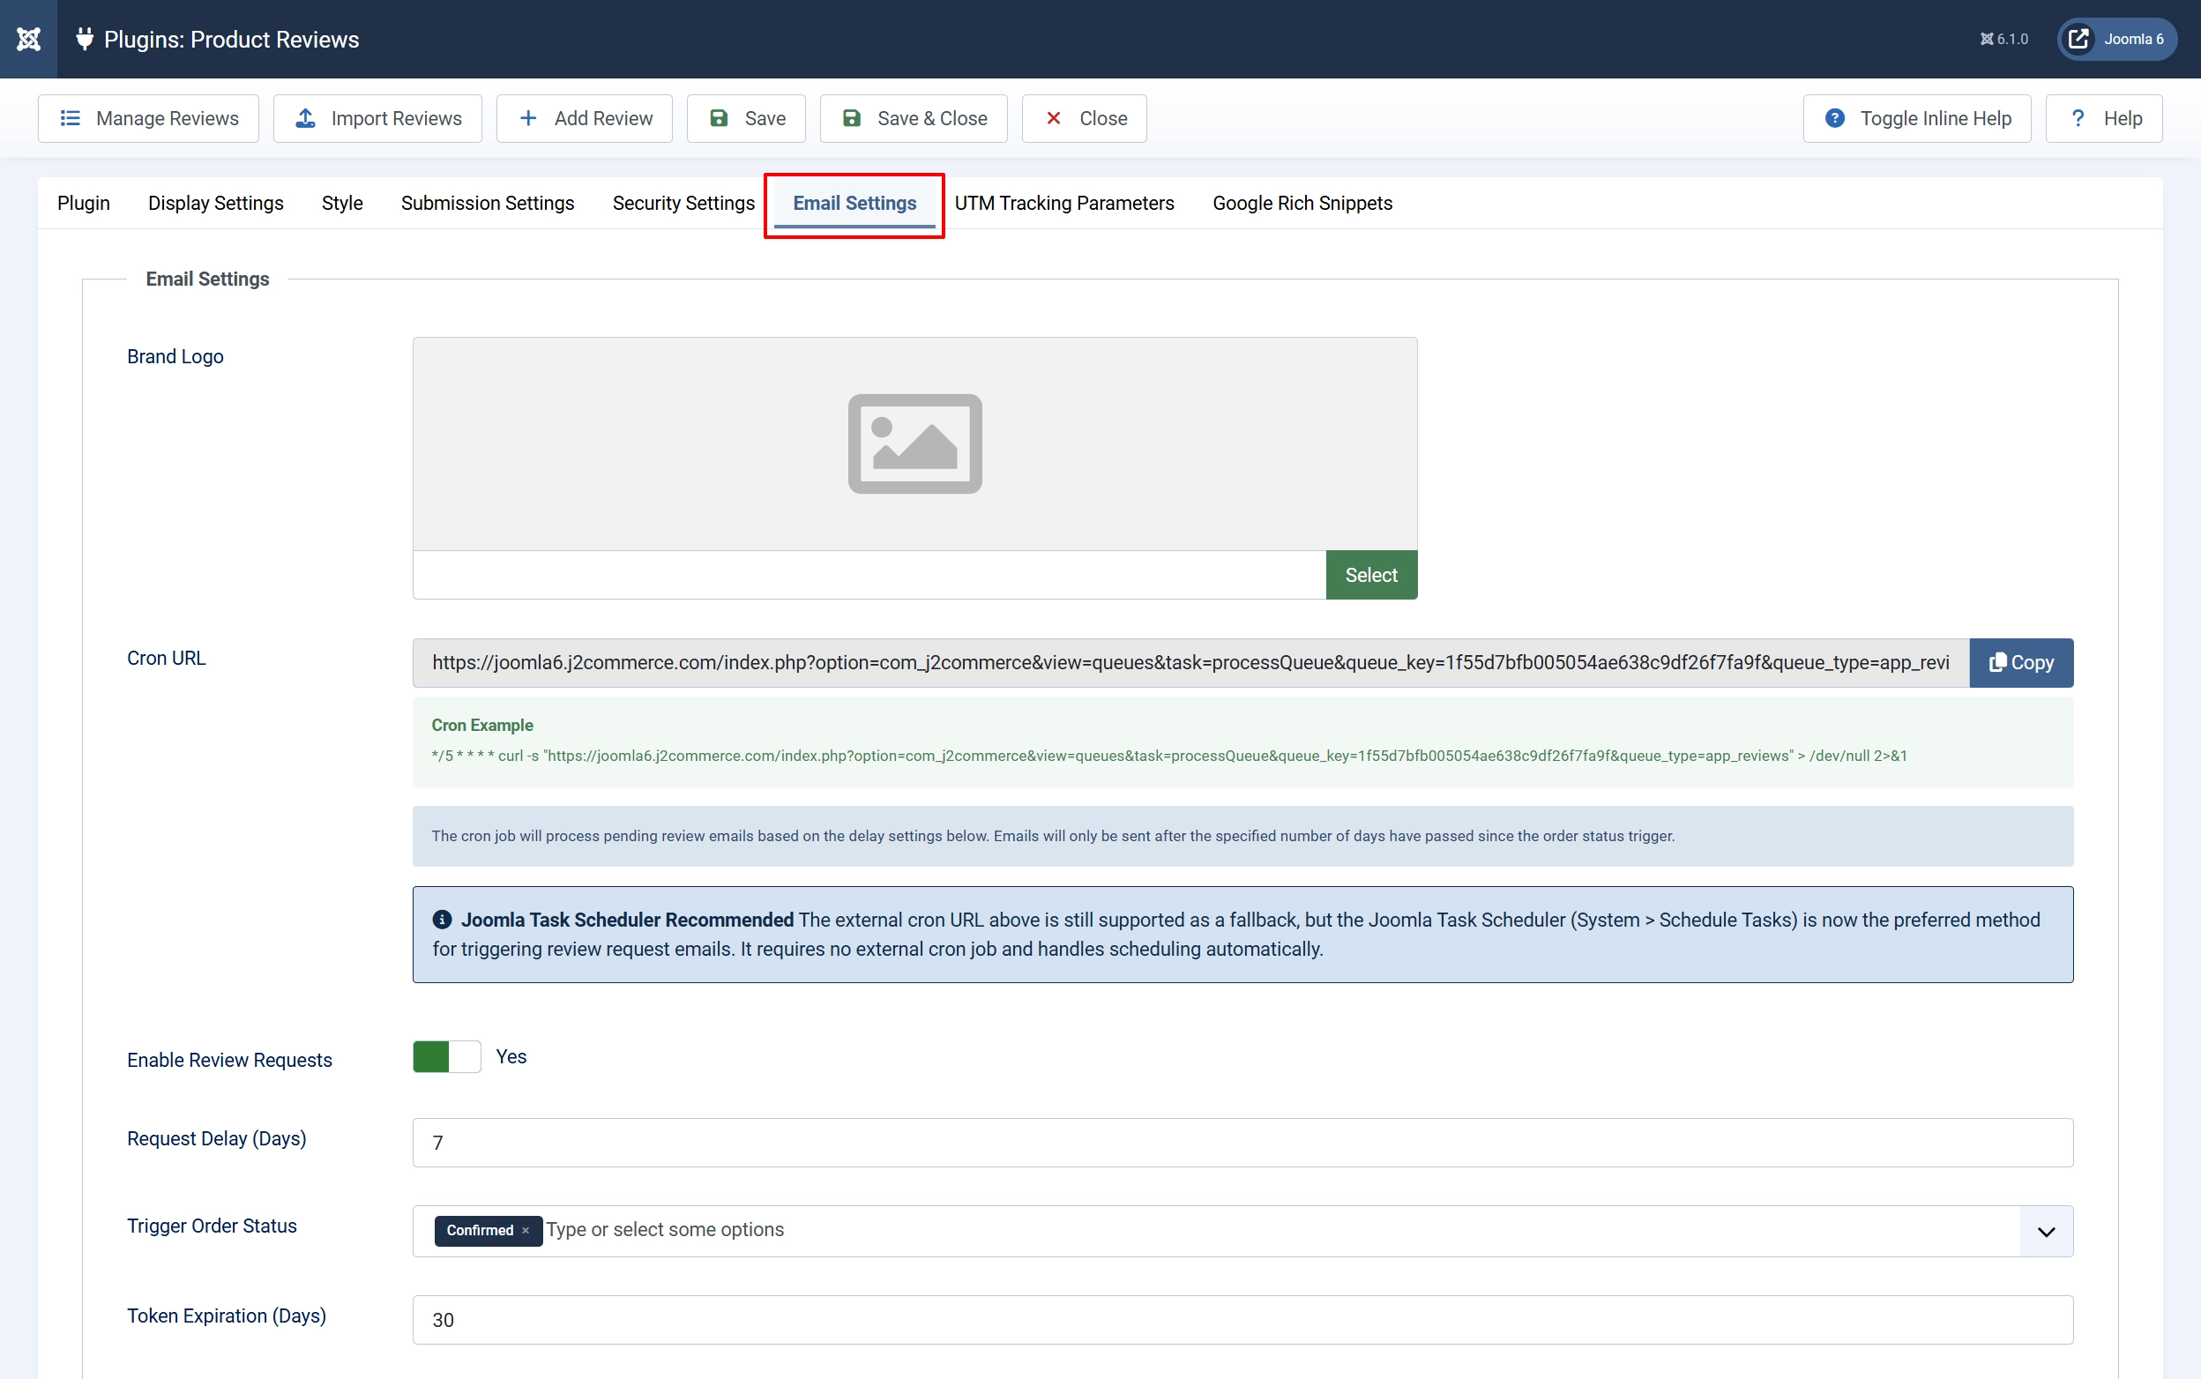Save the plugin settings
Viewport: 2201px width, 1379px height.
pos(746,118)
